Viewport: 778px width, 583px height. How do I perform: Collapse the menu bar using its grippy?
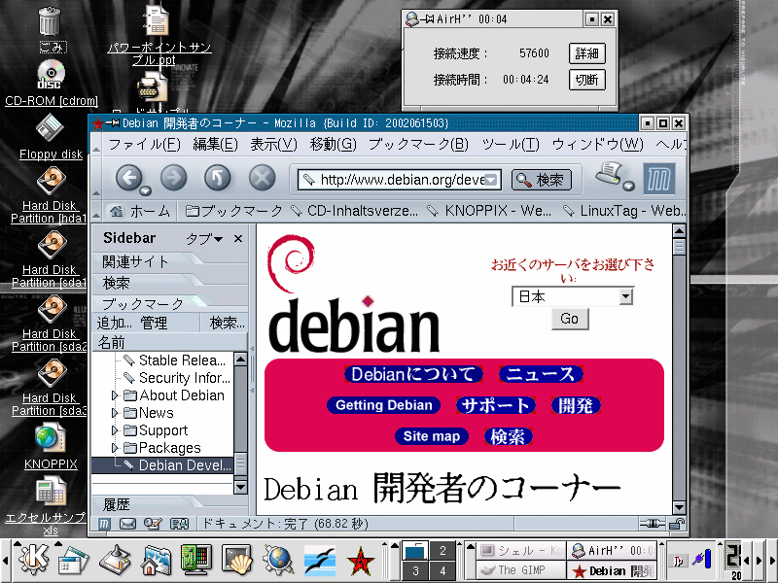96,145
